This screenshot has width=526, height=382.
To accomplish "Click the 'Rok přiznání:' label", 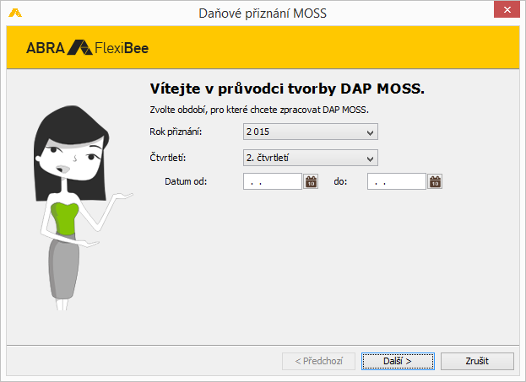I will point(176,132).
